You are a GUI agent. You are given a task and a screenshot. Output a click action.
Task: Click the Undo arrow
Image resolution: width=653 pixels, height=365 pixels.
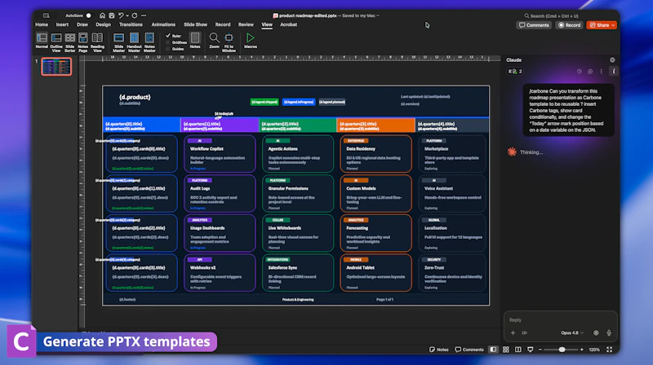tap(121, 15)
